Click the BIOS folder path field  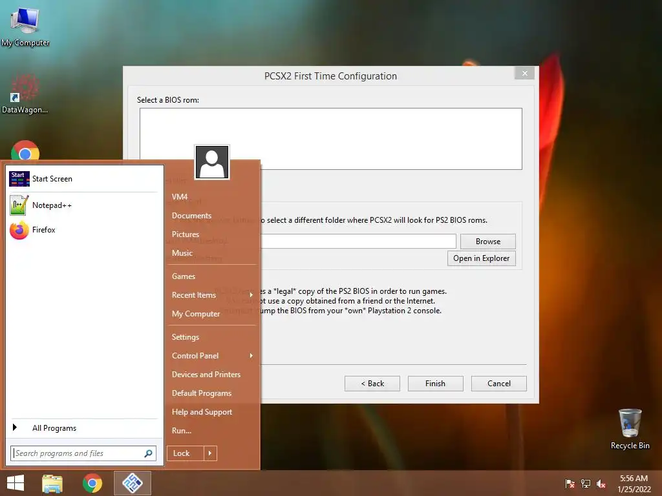click(x=358, y=242)
